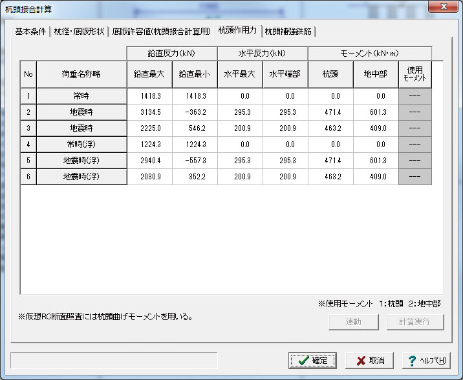This screenshot has width=463, height=380.
Task: Select the 水平最大 column header
Action: (x=240, y=74)
